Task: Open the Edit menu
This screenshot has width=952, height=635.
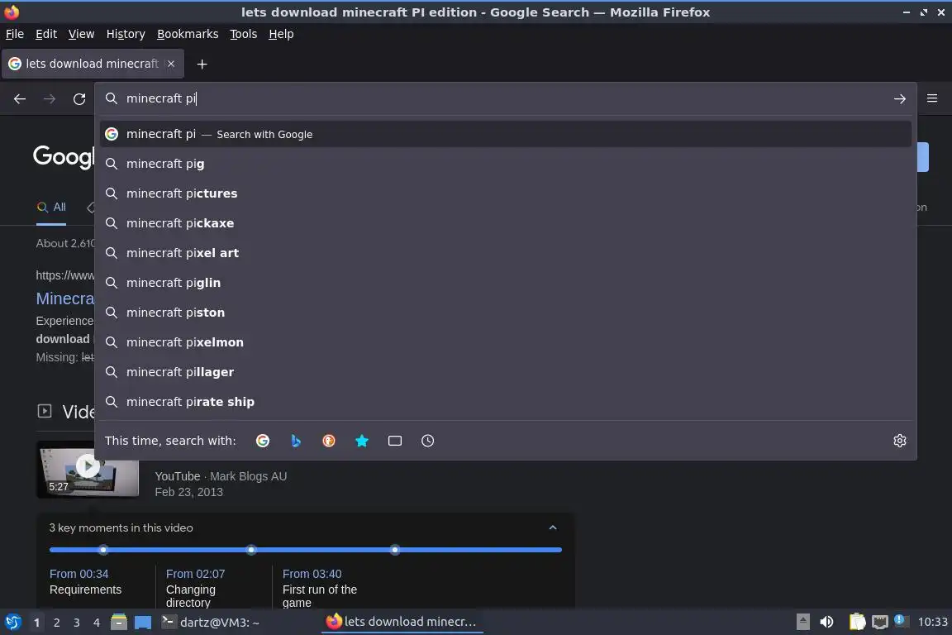Action: pos(46,34)
